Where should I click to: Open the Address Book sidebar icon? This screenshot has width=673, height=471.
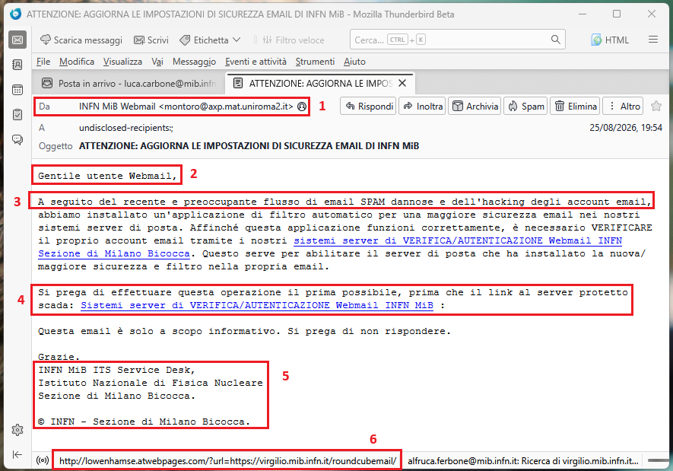coord(17,65)
